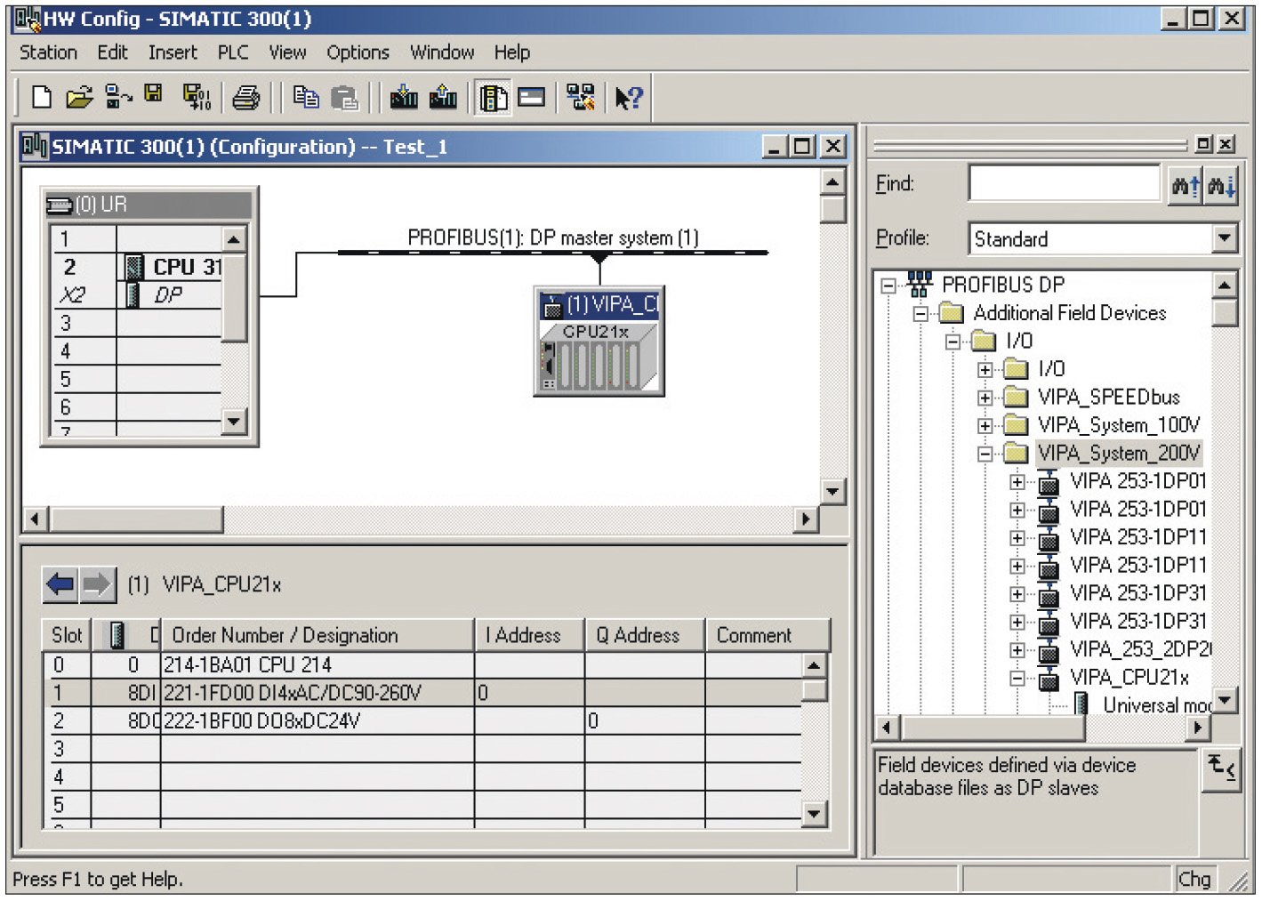Click the Configure Network icon
Viewport: 1262px width, 901px height.
(x=581, y=97)
